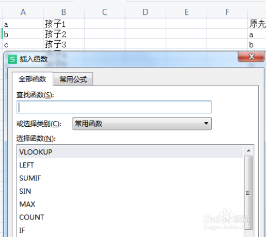This screenshot has height=237, width=266.
Task: Click cell containing 孩子3
Action: pos(64,44)
